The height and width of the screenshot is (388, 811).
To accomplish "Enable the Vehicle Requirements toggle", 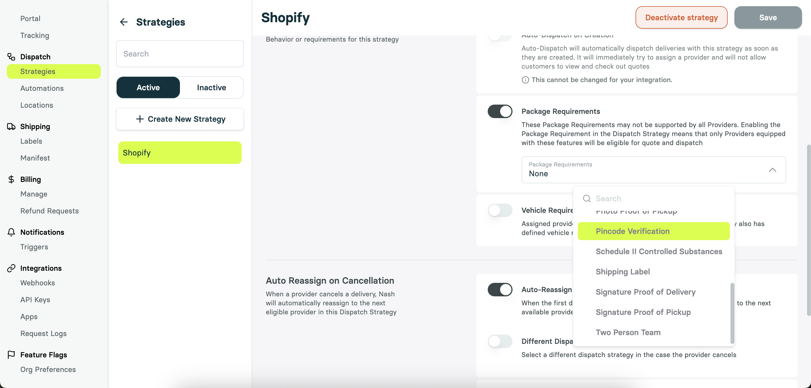I will click(500, 210).
